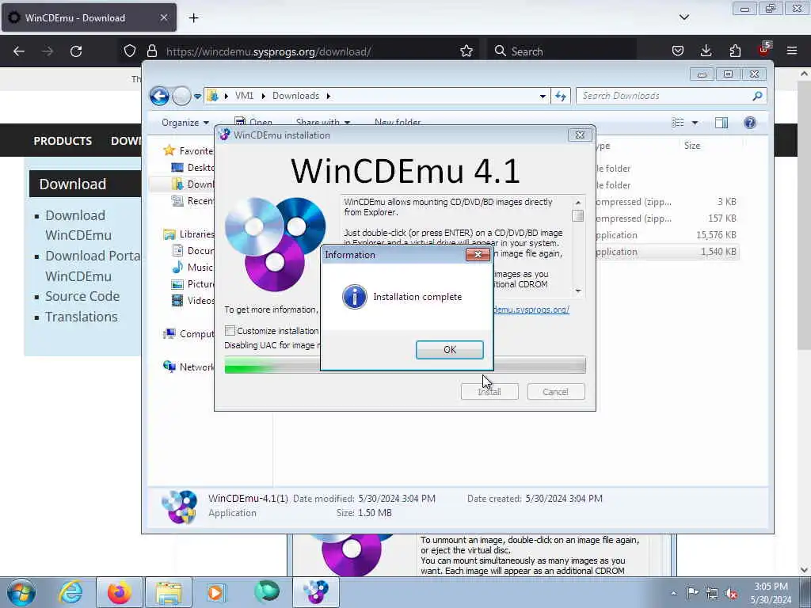Toggle the Explorer preview pane

(721, 123)
